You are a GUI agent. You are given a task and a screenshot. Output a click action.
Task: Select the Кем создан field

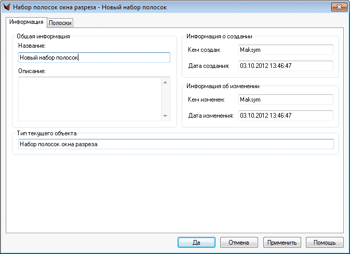tap(285, 50)
